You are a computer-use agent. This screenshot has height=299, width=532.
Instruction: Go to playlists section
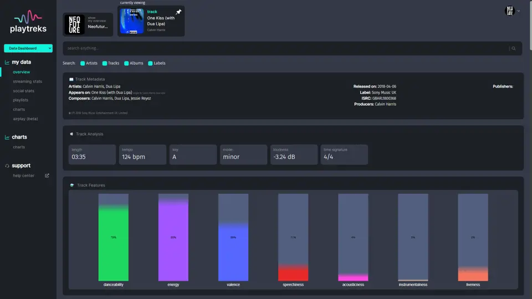tap(21, 100)
